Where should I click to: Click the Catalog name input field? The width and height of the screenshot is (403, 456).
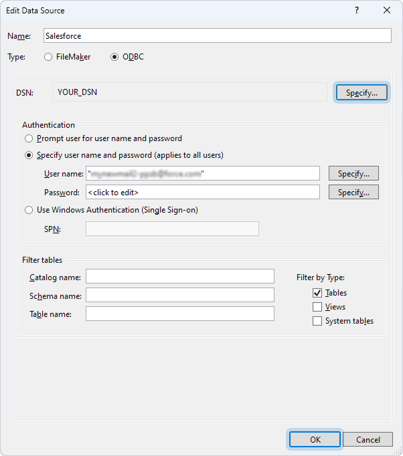(x=180, y=276)
